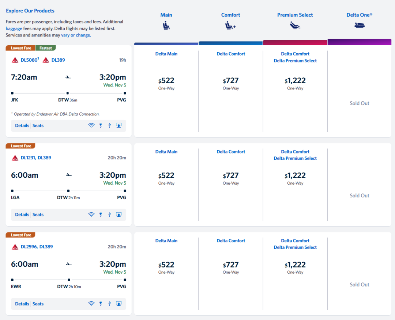
Task: Click the DL2596, DL389 flight numbers
Action: click(37, 247)
